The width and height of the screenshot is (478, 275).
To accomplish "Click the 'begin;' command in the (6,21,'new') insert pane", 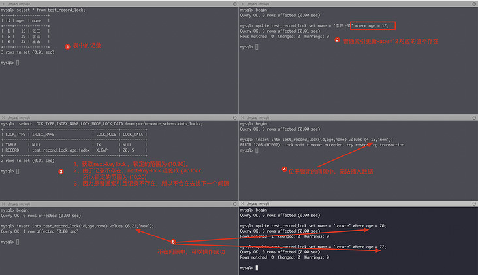I will click(x=23, y=210).
